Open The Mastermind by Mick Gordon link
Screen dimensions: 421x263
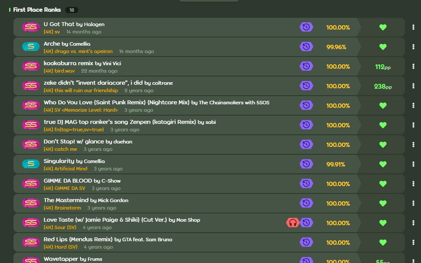pyautogui.click(x=86, y=200)
